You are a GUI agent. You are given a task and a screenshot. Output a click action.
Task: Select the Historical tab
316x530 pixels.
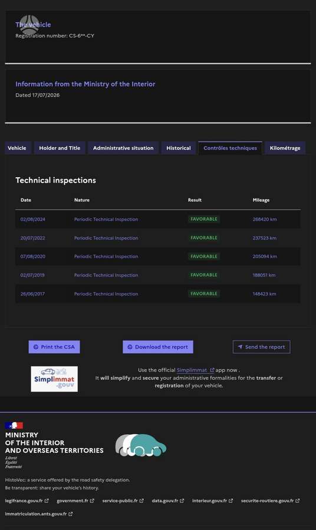(x=178, y=148)
